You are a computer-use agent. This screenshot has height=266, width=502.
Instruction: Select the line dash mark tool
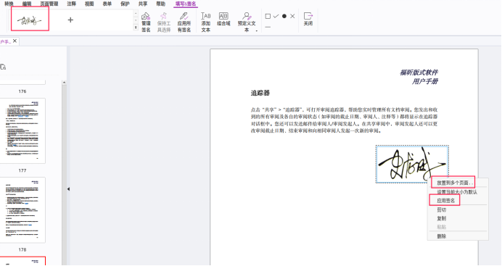[x=268, y=27]
